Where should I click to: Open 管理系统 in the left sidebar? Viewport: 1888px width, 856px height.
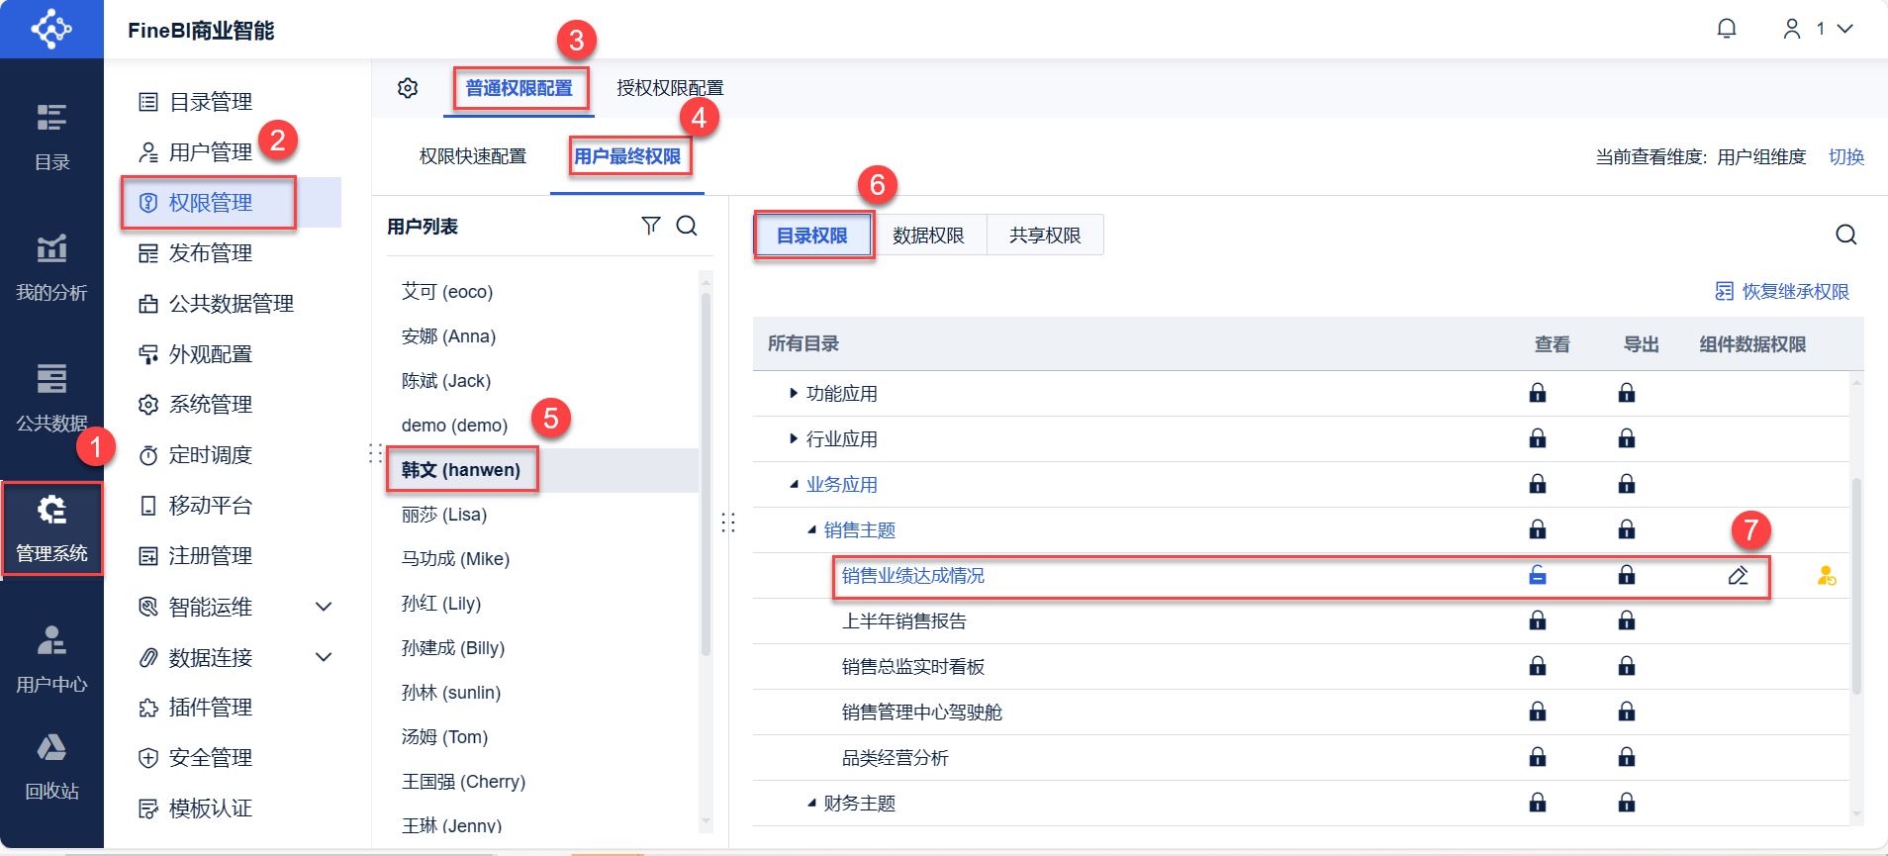(51, 528)
